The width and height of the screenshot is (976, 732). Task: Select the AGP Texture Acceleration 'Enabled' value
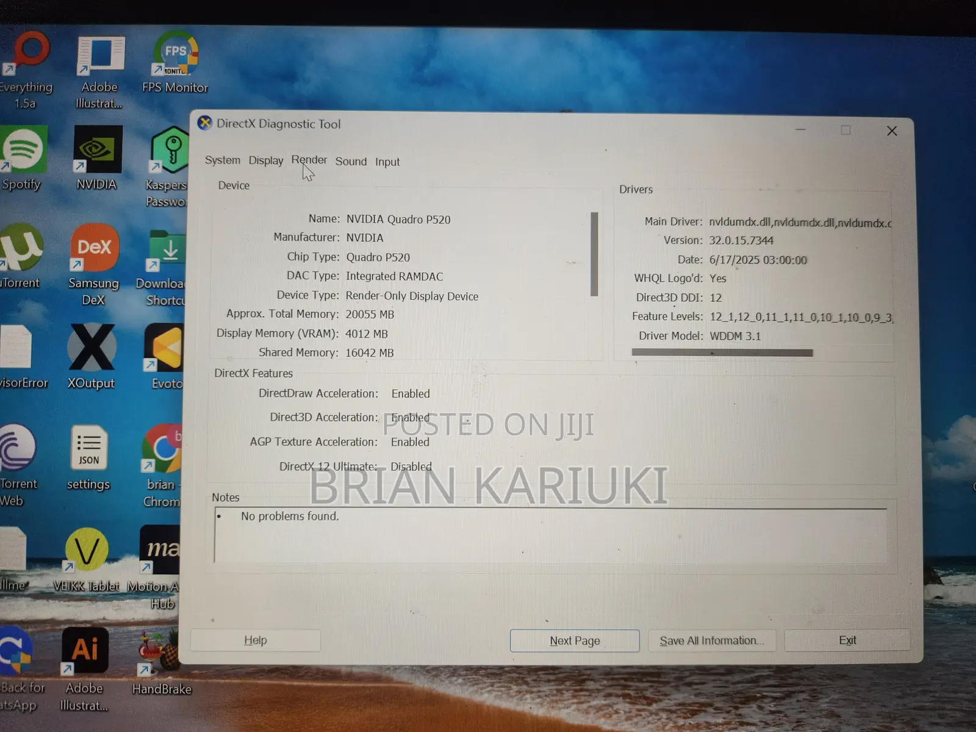click(410, 442)
